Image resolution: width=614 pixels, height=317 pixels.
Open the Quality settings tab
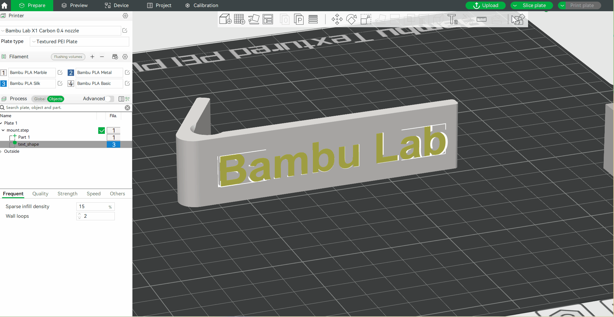[40, 194]
